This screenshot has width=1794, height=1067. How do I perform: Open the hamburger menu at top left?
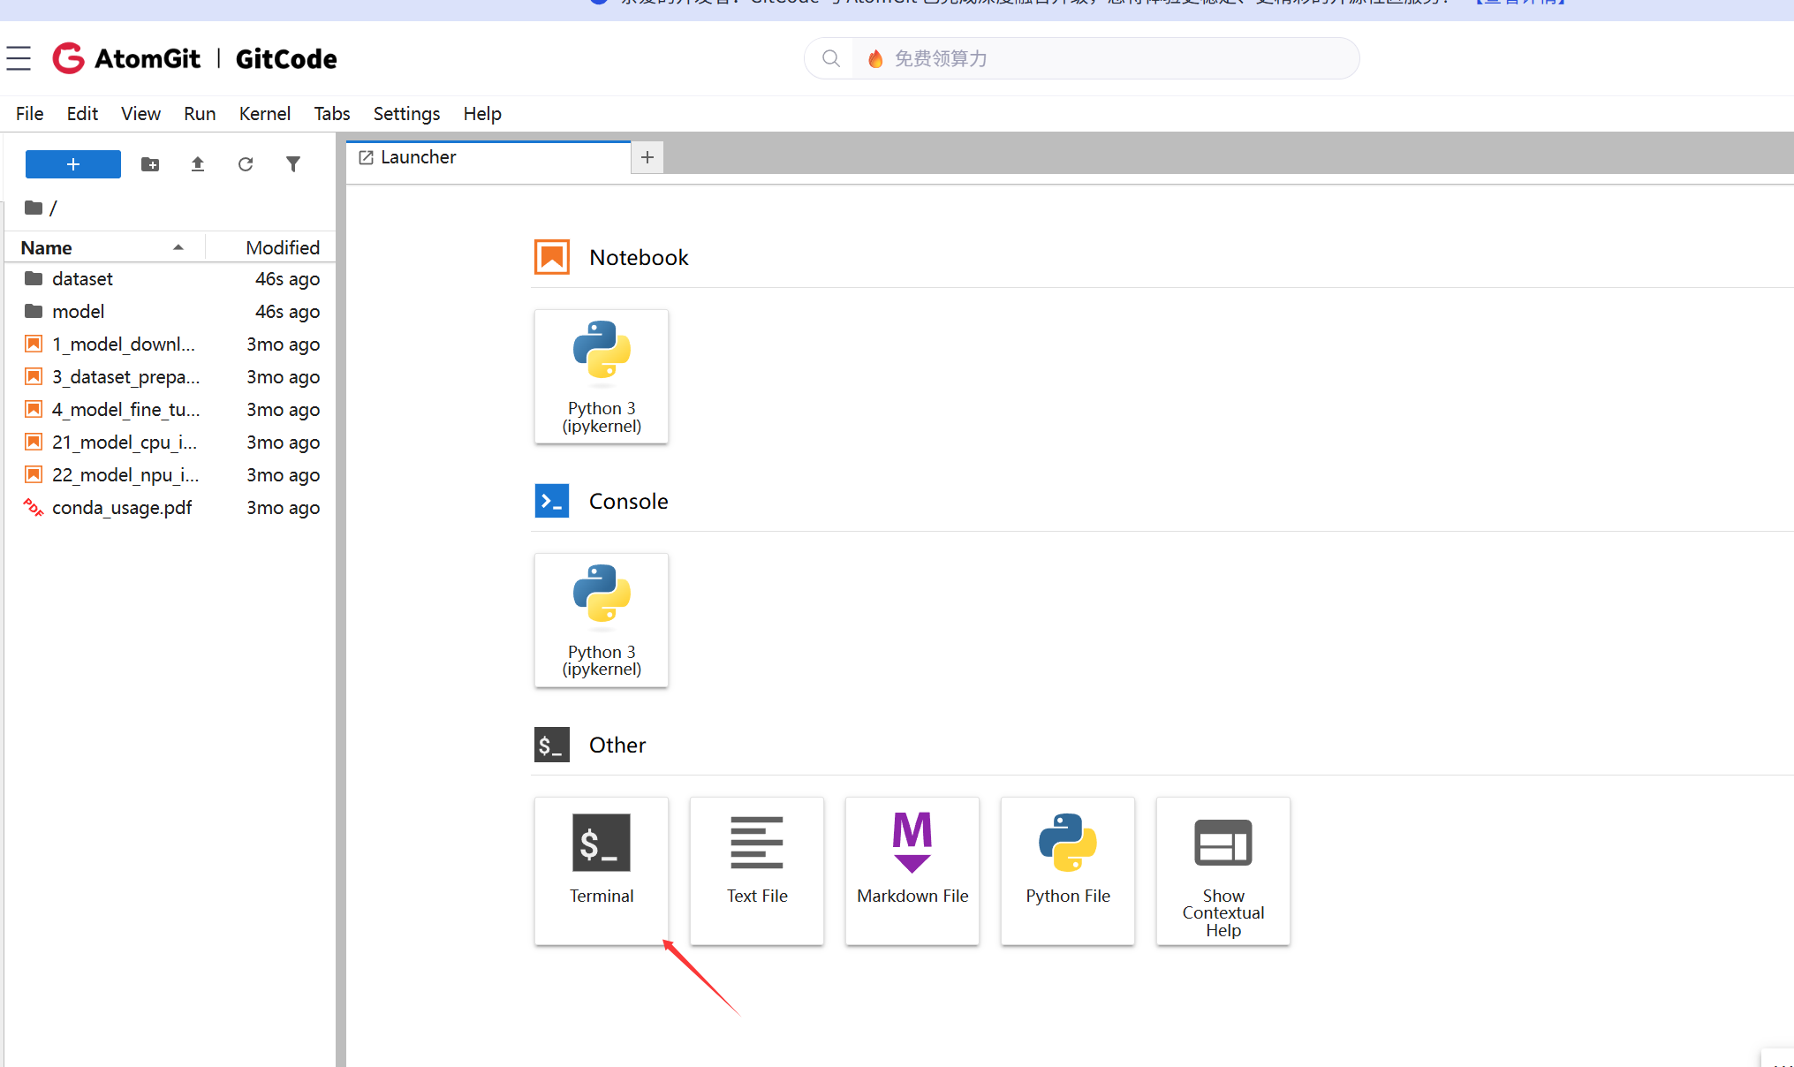(x=19, y=58)
